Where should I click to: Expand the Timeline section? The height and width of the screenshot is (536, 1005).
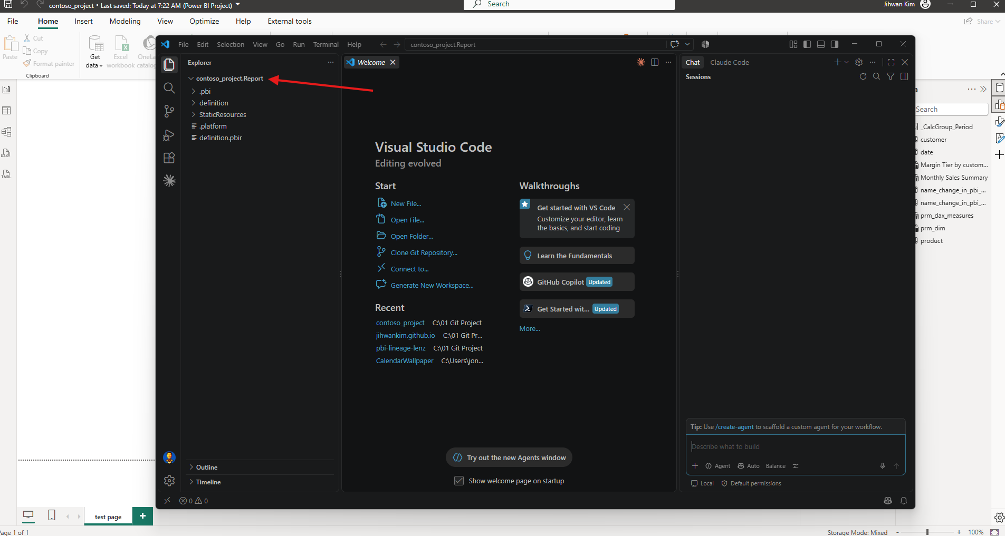pos(208,482)
